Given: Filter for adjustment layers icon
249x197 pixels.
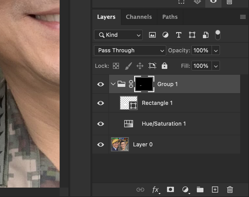Looking at the screenshot, I should [x=165, y=35].
